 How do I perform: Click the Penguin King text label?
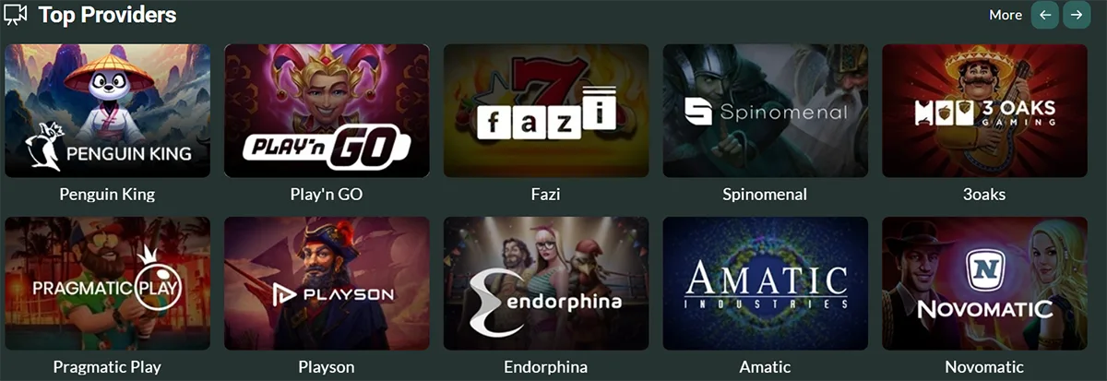pyautogui.click(x=107, y=195)
